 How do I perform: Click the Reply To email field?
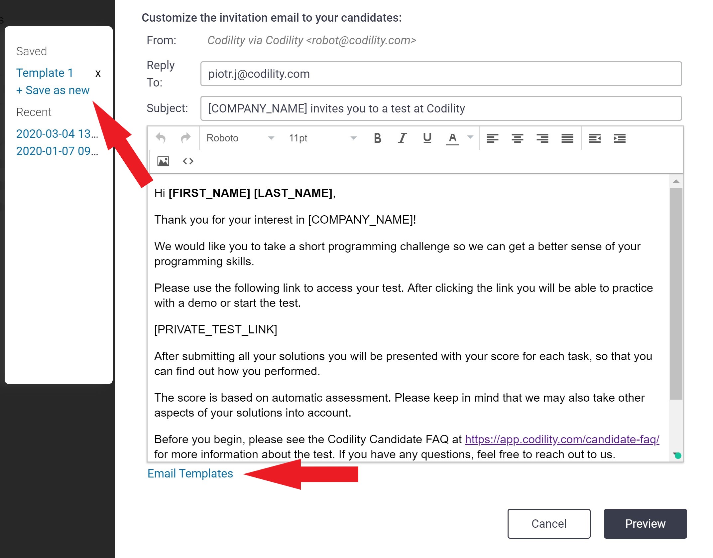pos(441,74)
